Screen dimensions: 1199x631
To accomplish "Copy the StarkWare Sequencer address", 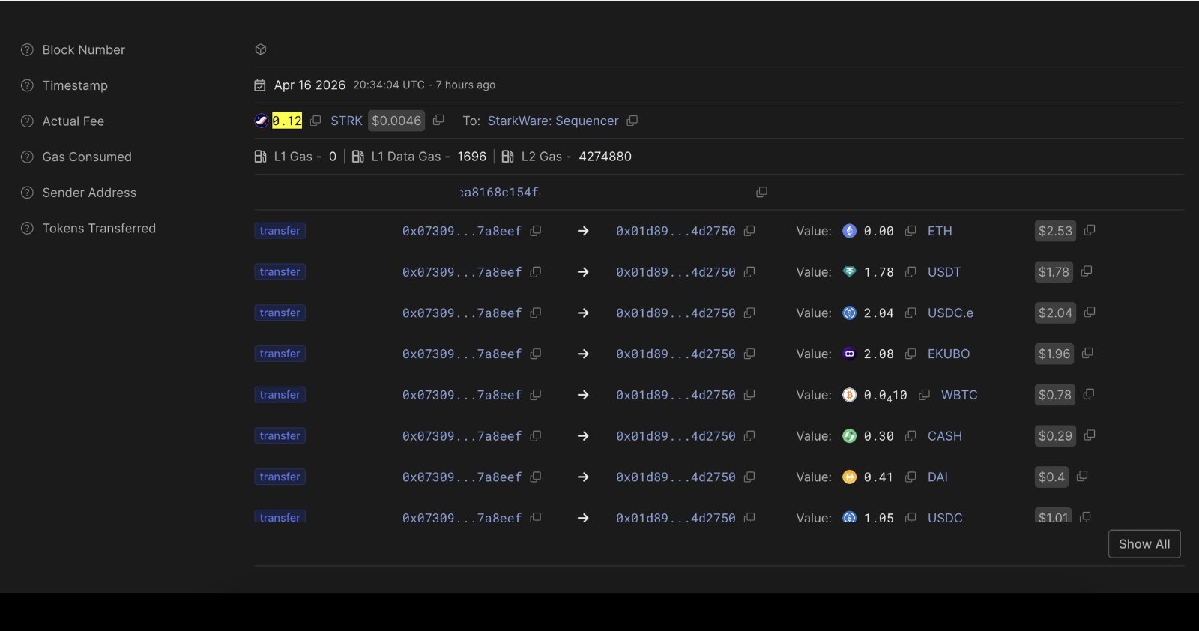I will point(632,121).
